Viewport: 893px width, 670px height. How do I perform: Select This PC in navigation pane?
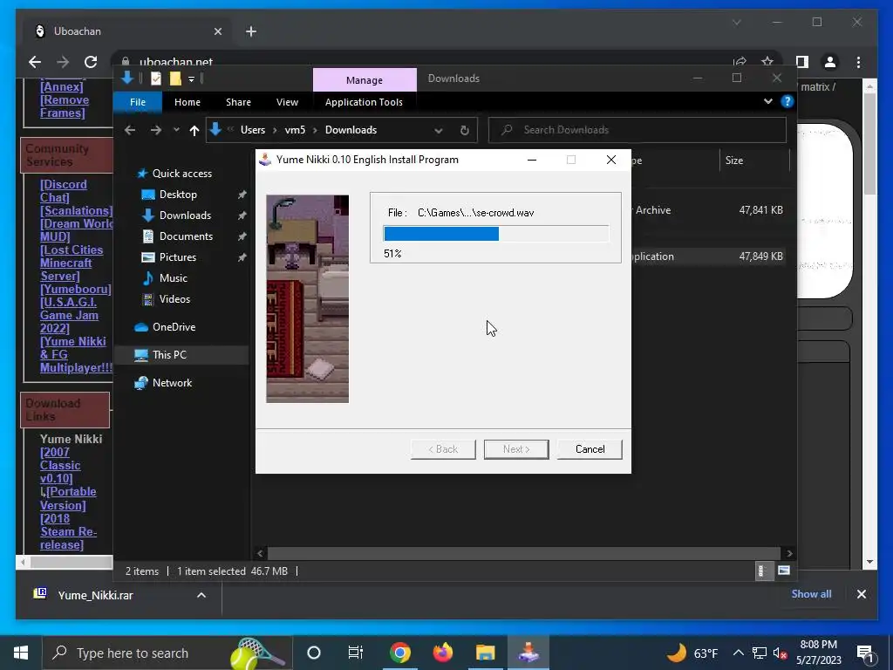point(169,355)
